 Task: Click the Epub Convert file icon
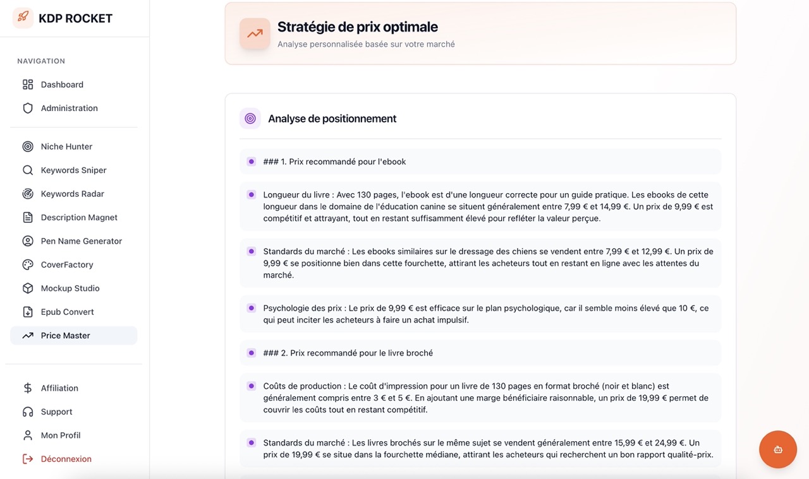click(x=28, y=312)
